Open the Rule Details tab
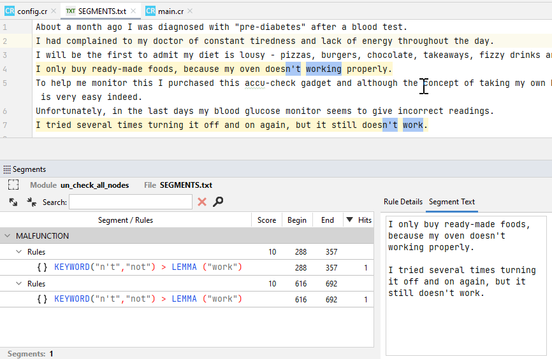The width and height of the screenshot is (552, 359). point(403,202)
